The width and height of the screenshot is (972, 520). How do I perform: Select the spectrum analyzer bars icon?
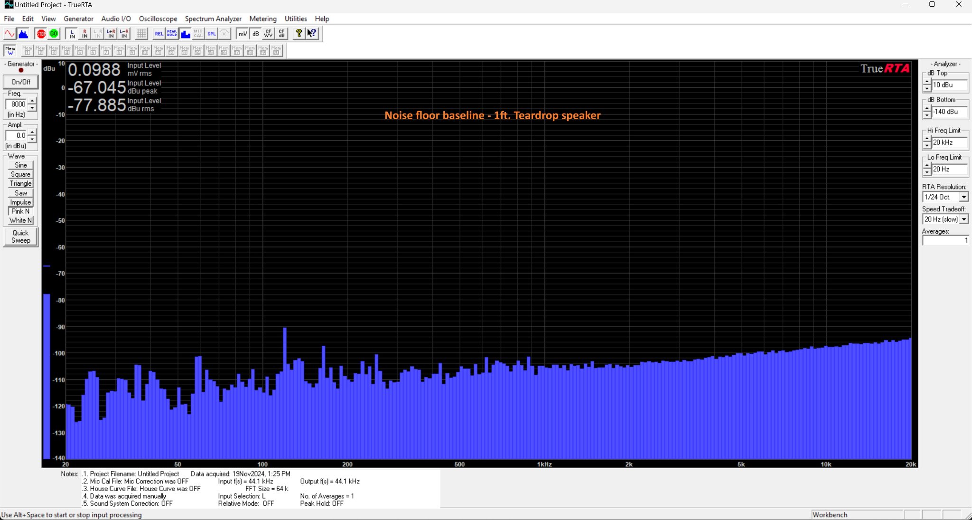click(23, 34)
